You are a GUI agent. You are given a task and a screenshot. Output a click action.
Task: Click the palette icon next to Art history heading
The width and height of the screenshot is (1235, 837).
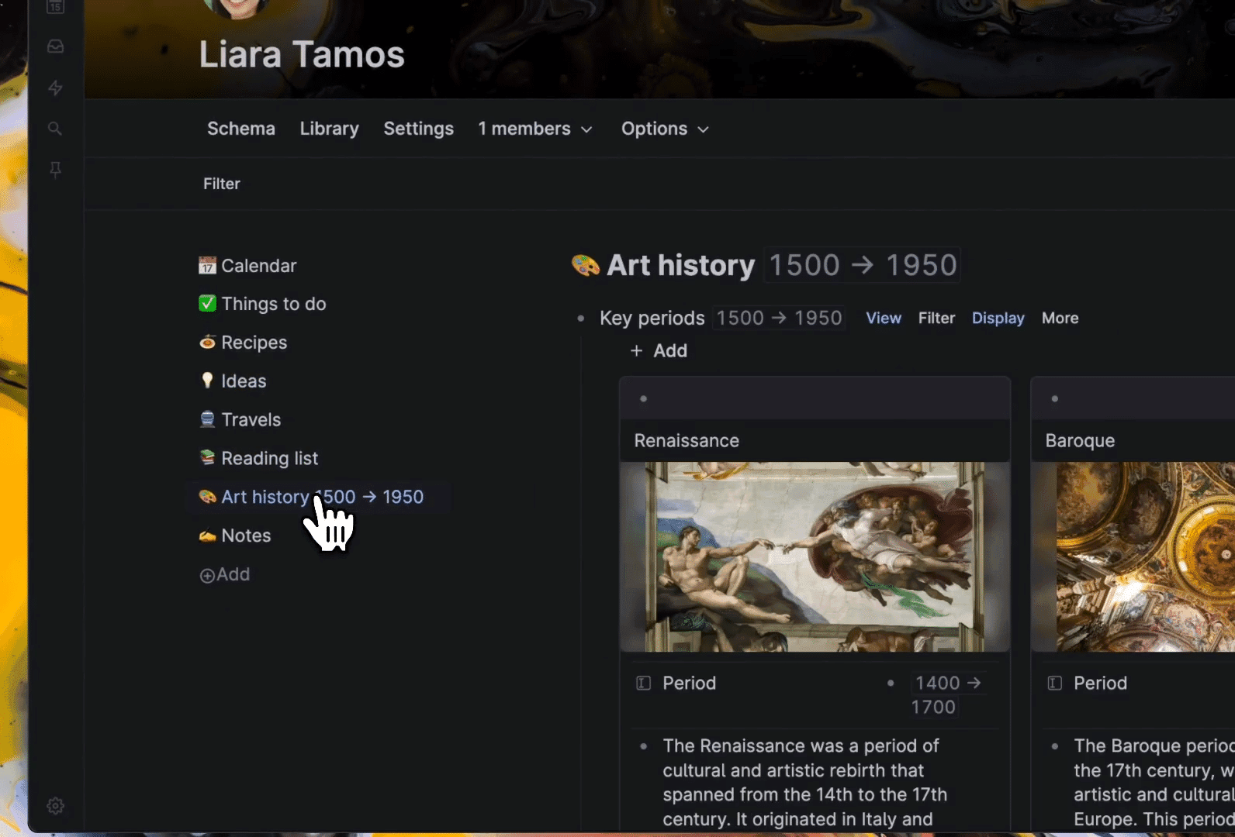586,265
